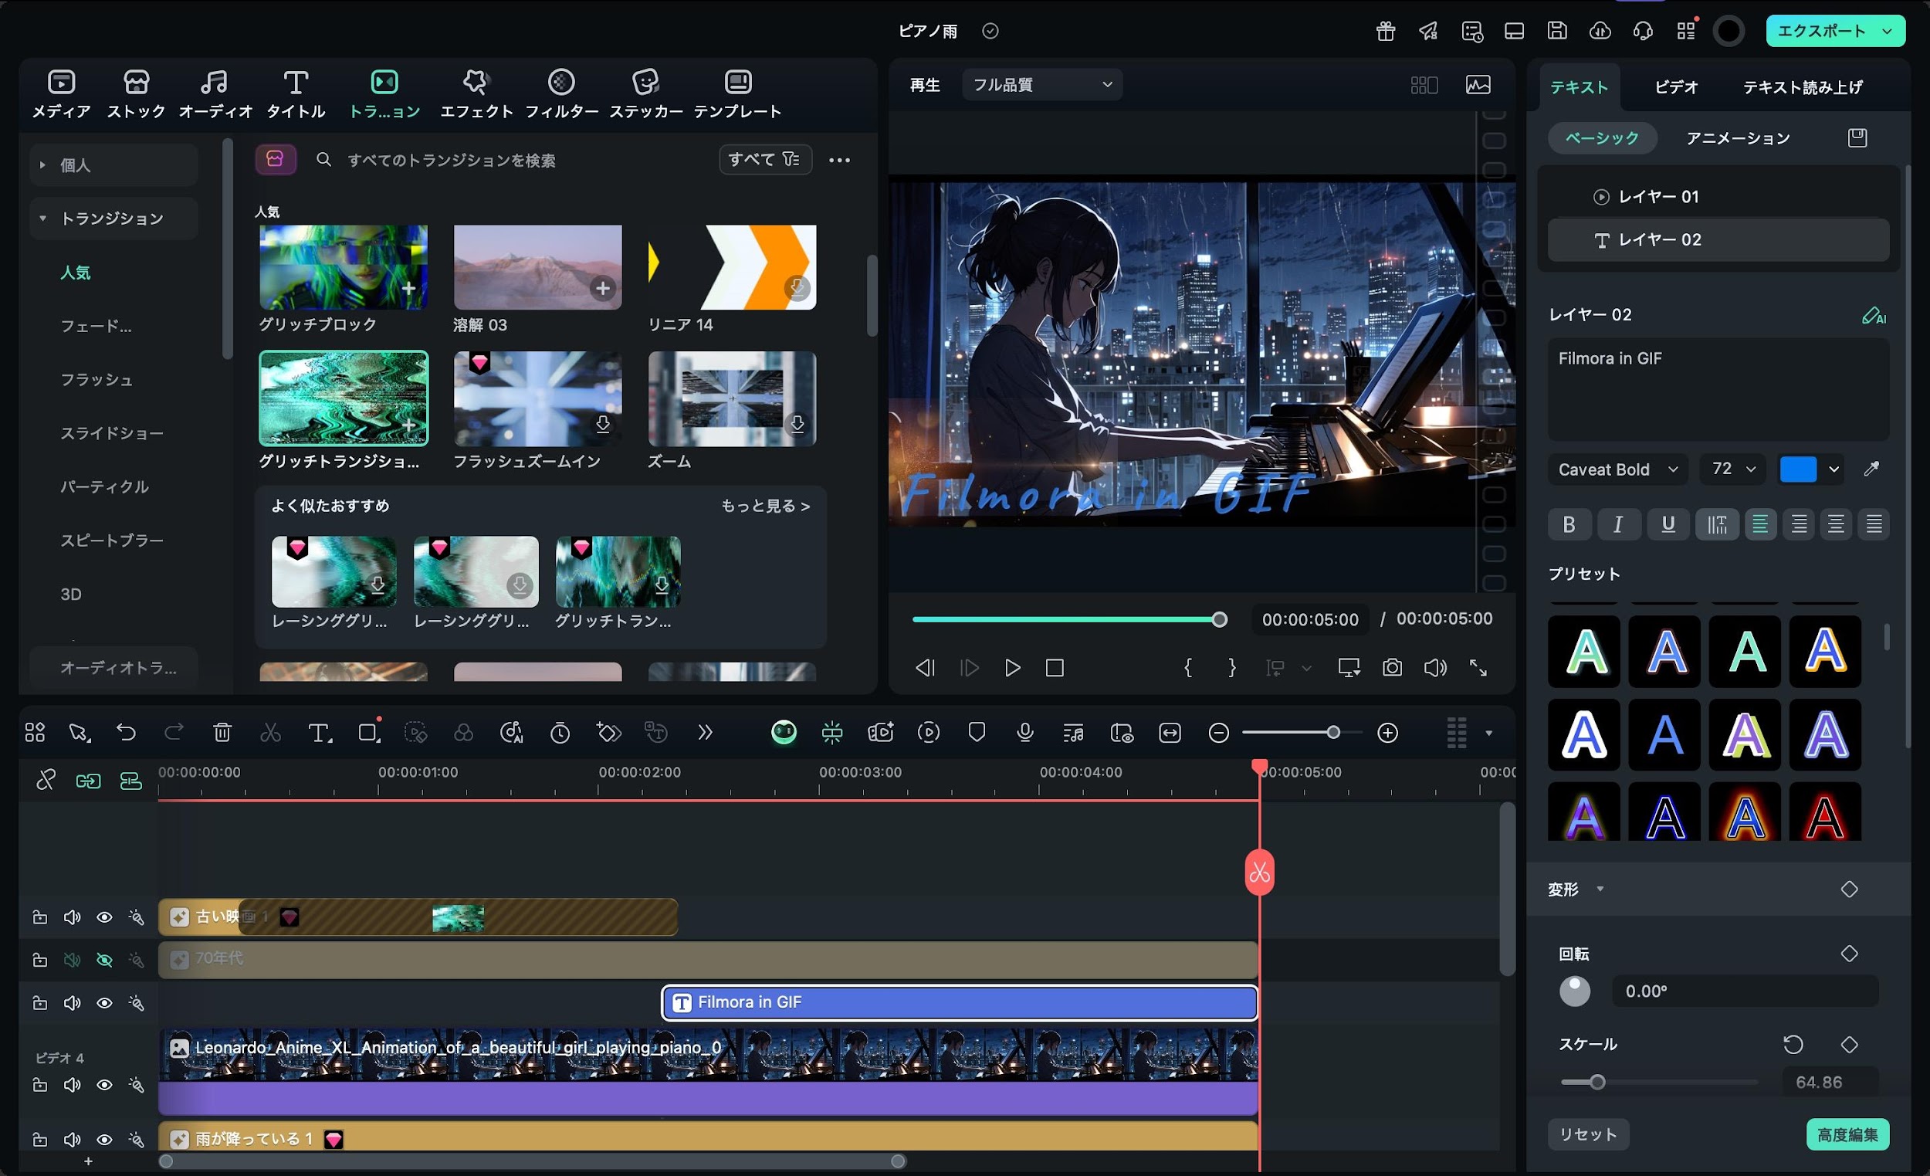Image resolution: width=1930 pixels, height=1176 pixels.
Task: Open the Effects (エフェクト) panel icon
Action: click(x=476, y=83)
